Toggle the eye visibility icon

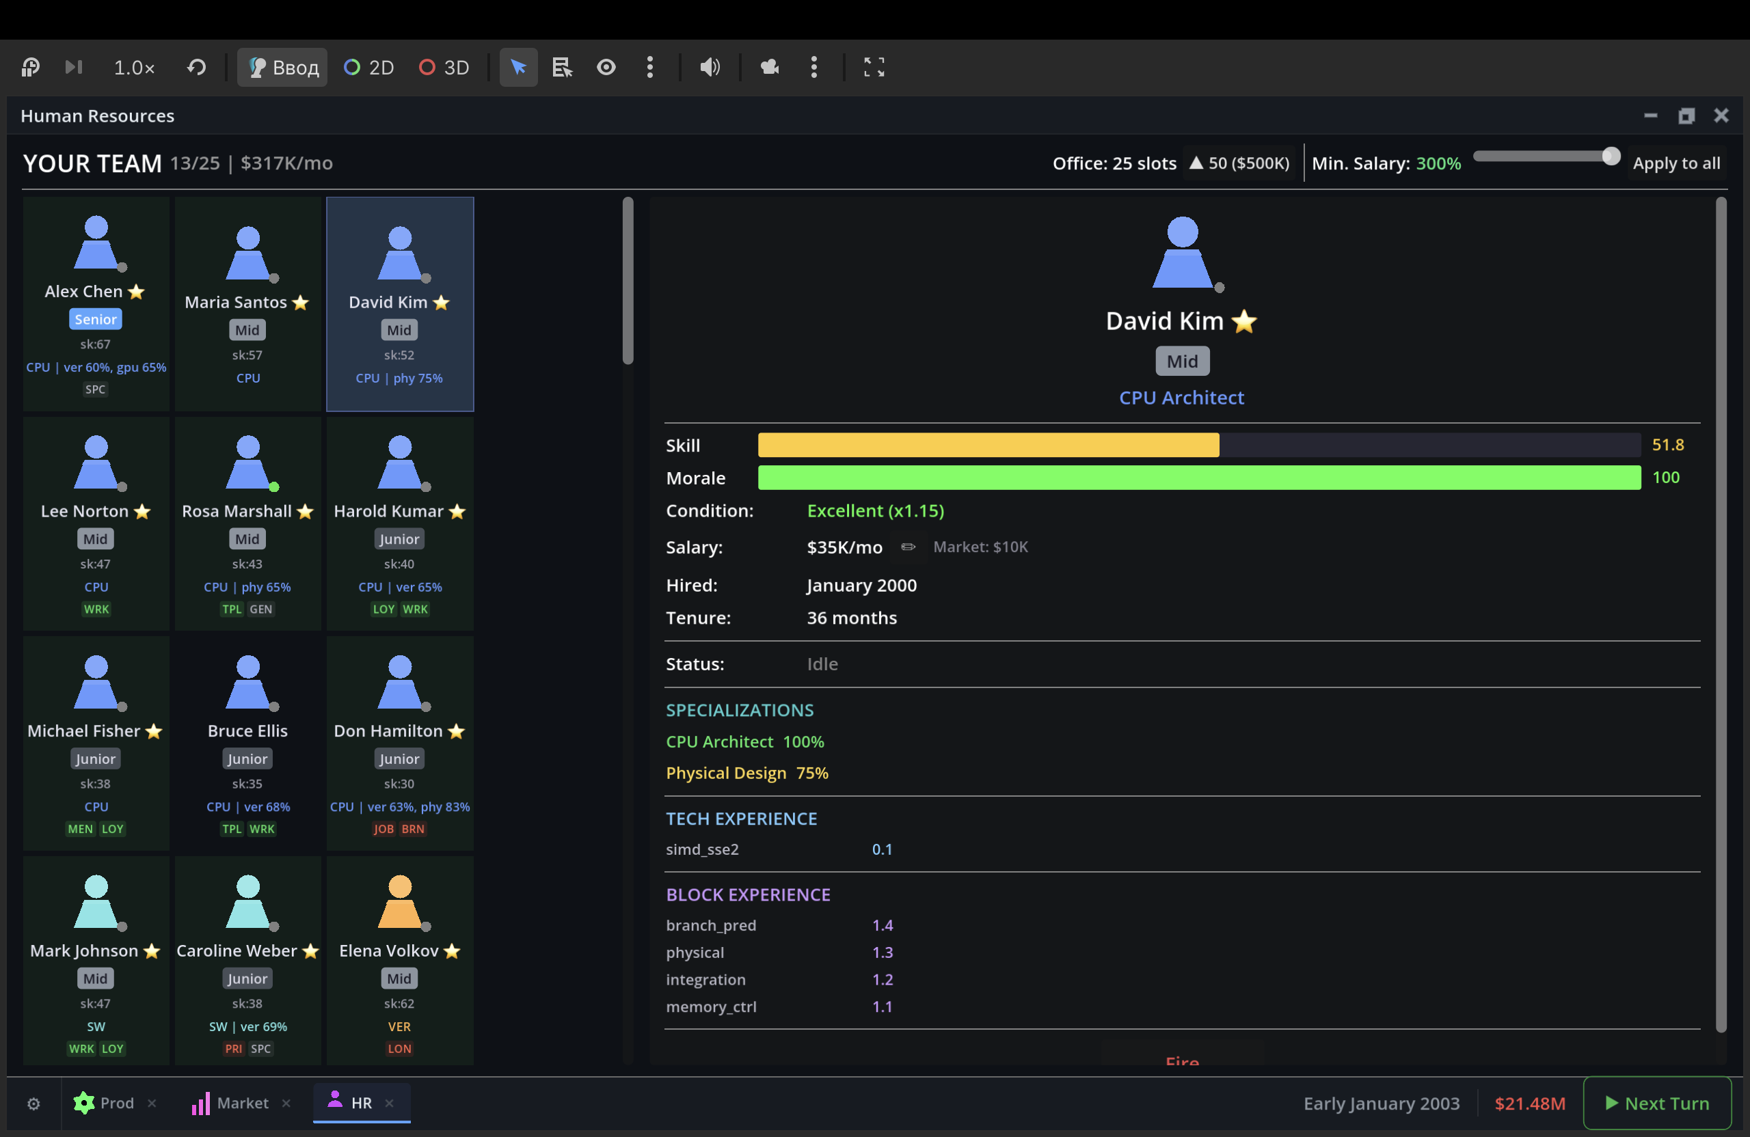pyautogui.click(x=606, y=68)
